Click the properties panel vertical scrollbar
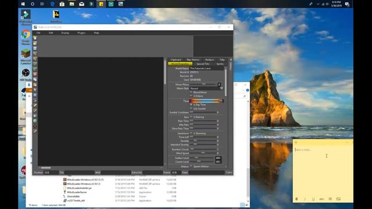372x209 pixels. click(x=226, y=82)
